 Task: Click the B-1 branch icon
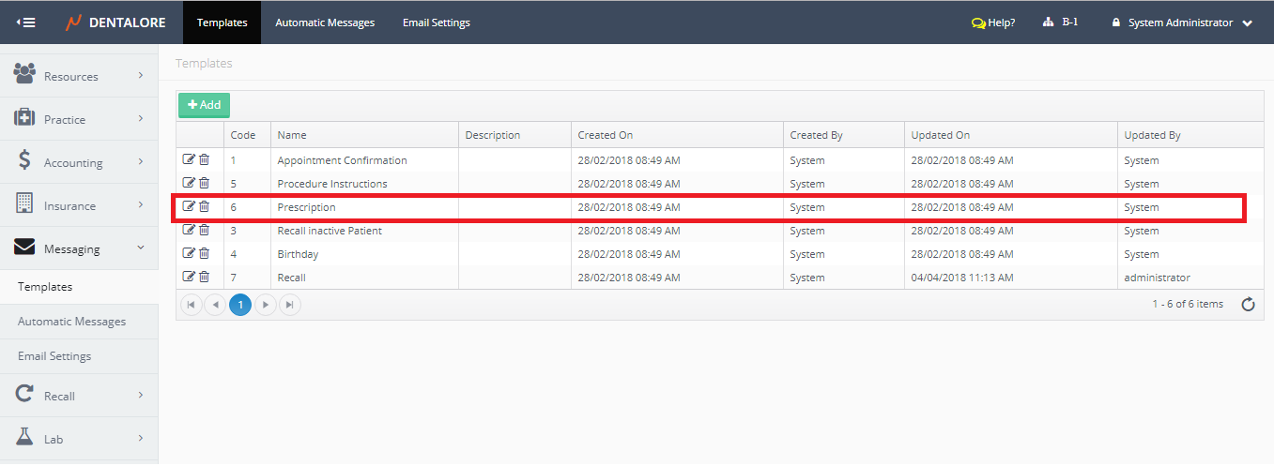tap(1049, 23)
